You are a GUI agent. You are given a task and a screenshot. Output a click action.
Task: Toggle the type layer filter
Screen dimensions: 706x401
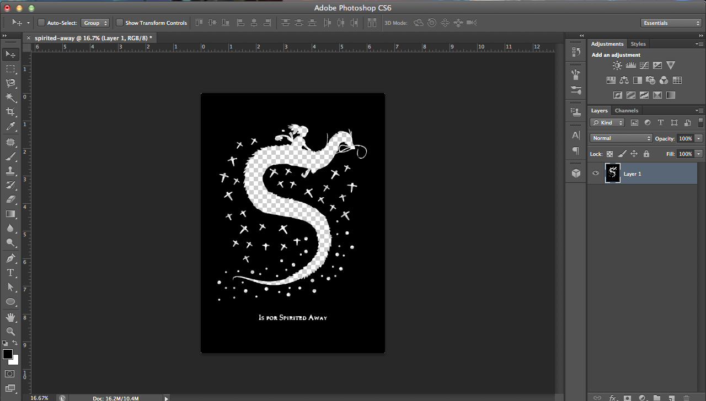pyautogui.click(x=661, y=123)
